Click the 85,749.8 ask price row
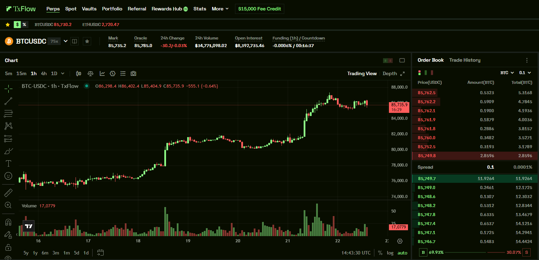539x260 pixels. (x=475, y=156)
